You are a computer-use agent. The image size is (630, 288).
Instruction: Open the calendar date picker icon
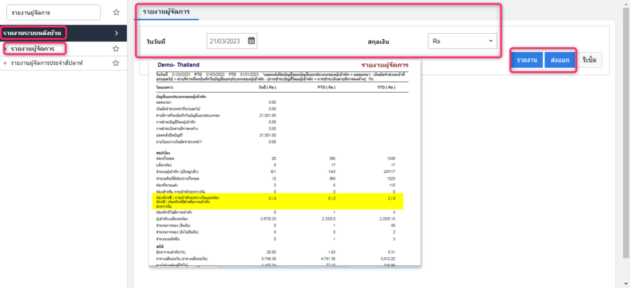[x=252, y=41]
